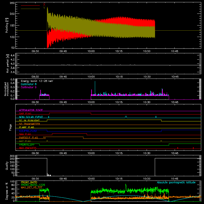Click the 'Roll period [s]' axis title

(x=8, y=63)
